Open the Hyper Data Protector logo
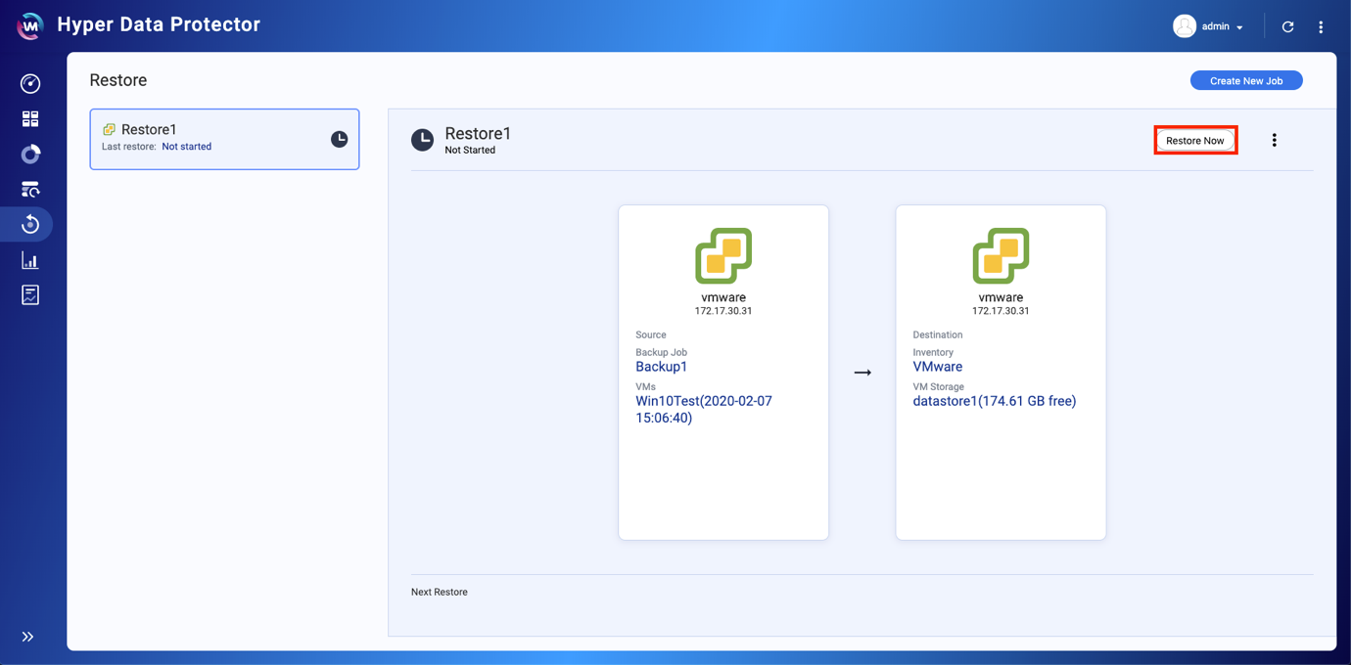The image size is (1351, 665). (30, 26)
